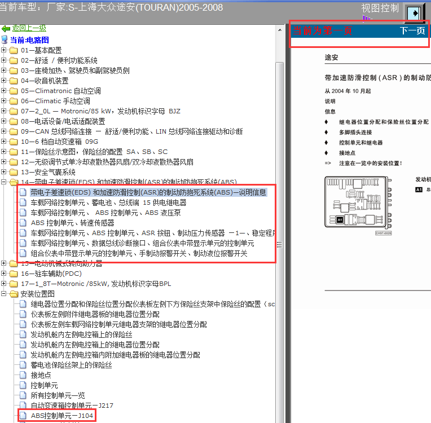431x423 pixels.
Task: Open 车载网络控制单元、ABS 控制单元、ABS 液压泵
Action: 105,213
